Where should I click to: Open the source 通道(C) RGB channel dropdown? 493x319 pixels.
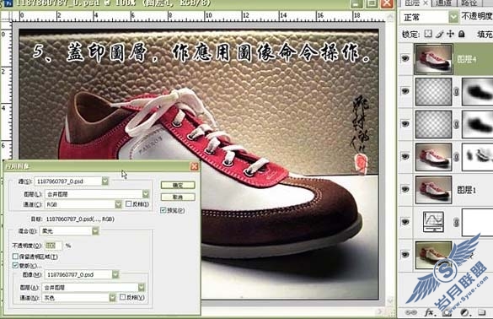[x=118, y=204]
